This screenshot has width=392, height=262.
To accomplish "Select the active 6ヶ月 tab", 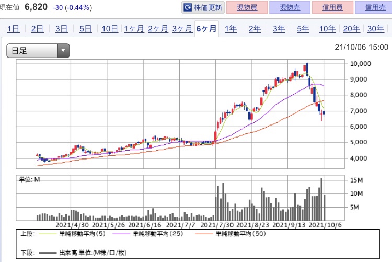I will (206, 29).
